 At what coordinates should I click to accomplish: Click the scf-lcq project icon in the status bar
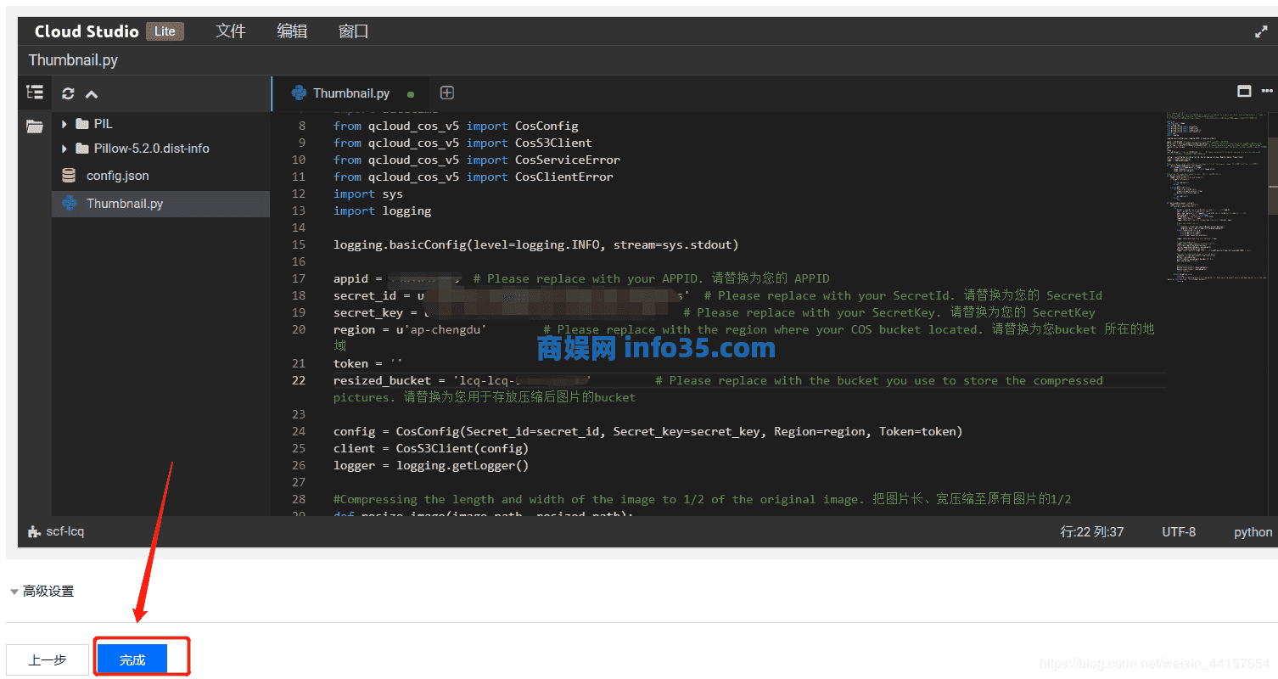coord(34,531)
